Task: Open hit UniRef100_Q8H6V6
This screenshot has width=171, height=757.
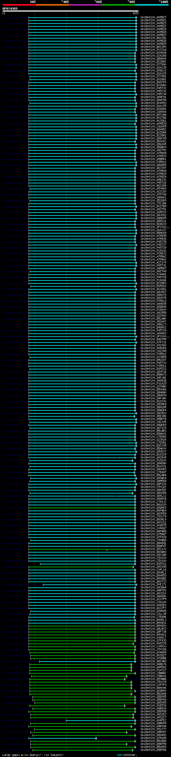Action: (153, 59)
